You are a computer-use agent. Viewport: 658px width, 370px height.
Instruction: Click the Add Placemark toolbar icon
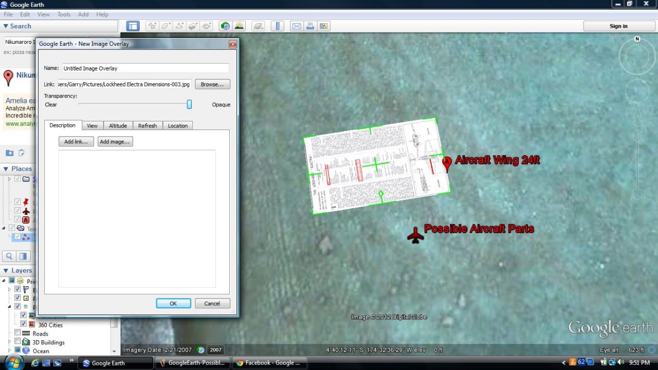152,26
